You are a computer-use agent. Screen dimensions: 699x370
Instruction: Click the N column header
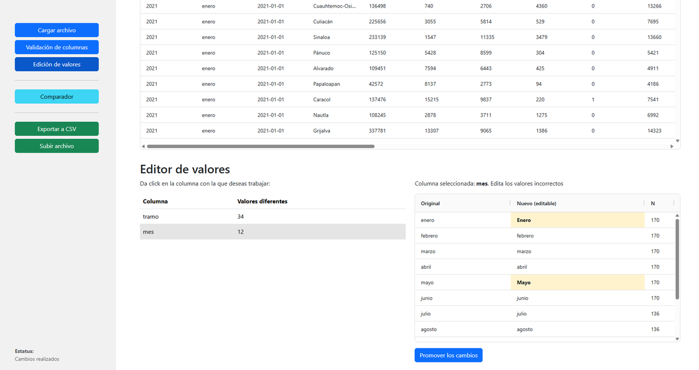[659, 203]
